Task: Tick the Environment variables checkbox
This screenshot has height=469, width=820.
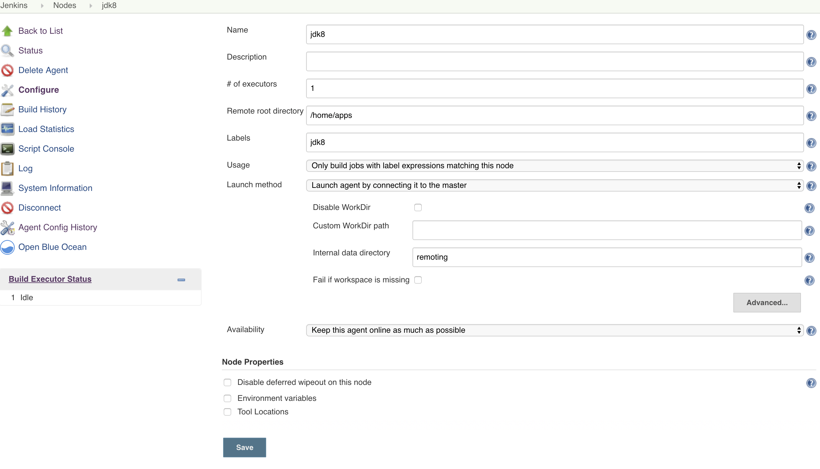Action: tap(227, 398)
